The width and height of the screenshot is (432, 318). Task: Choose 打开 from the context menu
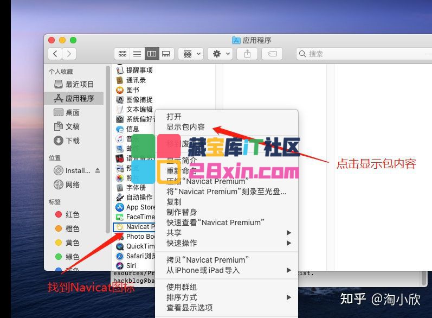tap(227, 117)
